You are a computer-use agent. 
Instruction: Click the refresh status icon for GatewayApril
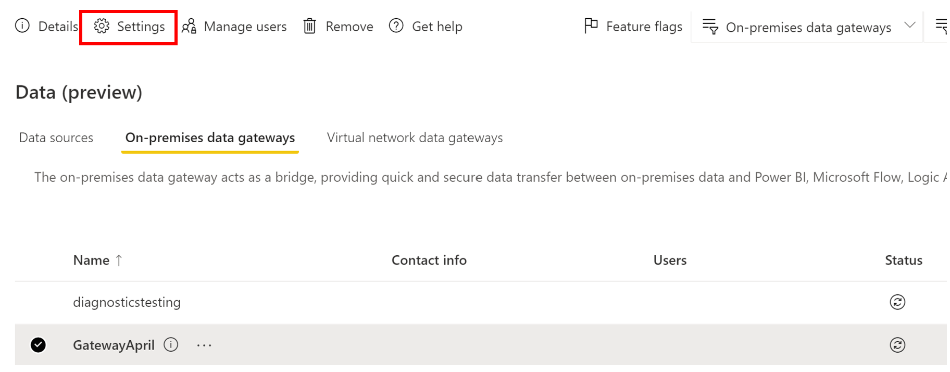(897, 344)
